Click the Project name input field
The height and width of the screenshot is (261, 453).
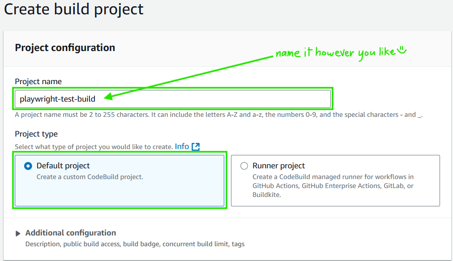tap(173, 99)
